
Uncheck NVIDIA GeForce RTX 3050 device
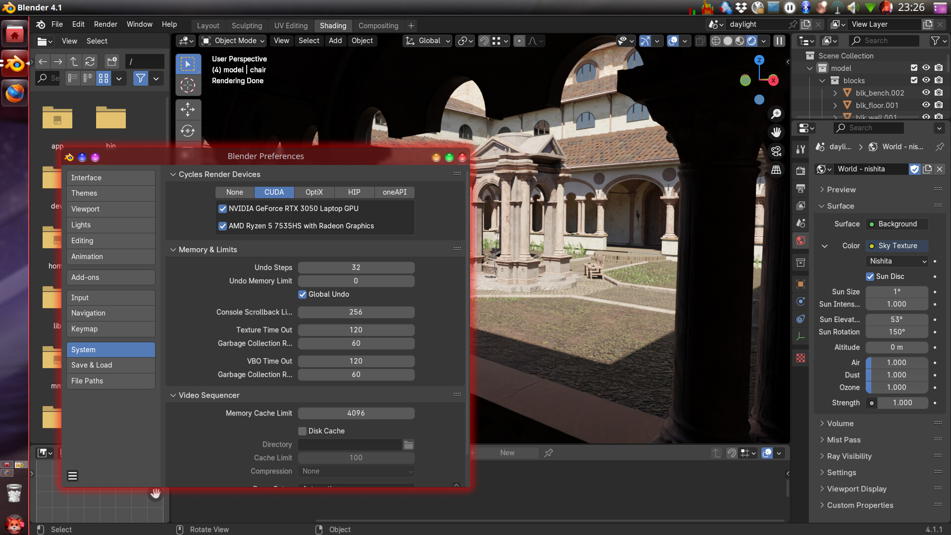(x=223, y=209)
